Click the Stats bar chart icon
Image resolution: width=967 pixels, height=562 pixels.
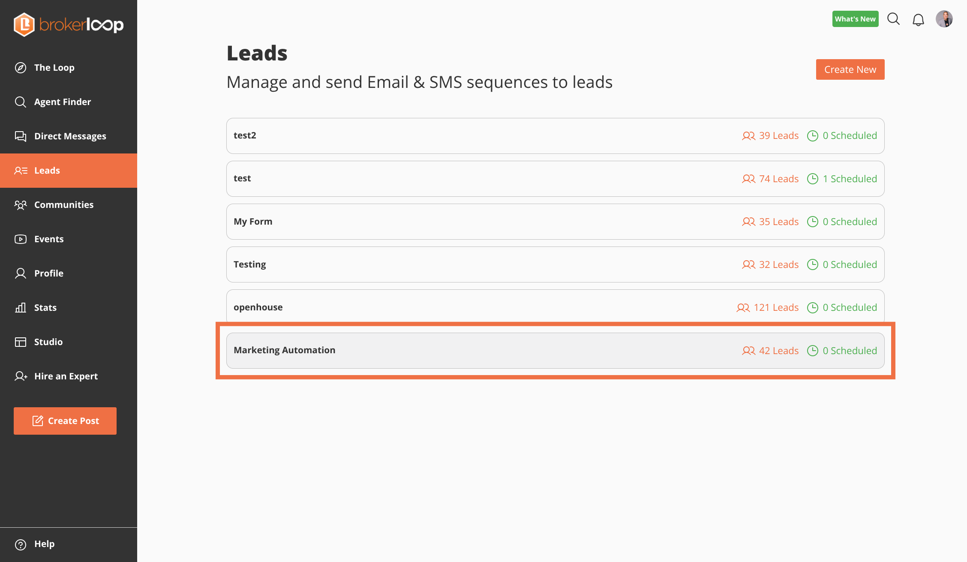[21, 308]
